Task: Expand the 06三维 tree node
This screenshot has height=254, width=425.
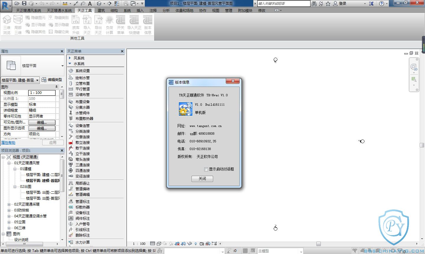Action: (9, 228)
